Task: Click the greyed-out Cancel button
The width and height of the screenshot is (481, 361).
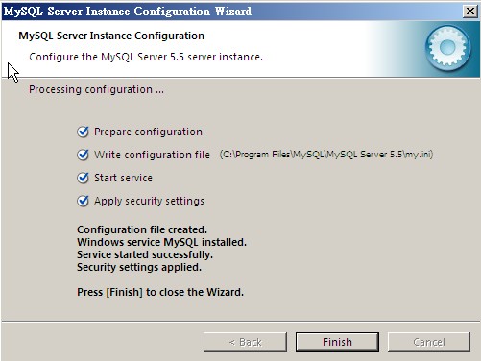Action: [429, 342]
